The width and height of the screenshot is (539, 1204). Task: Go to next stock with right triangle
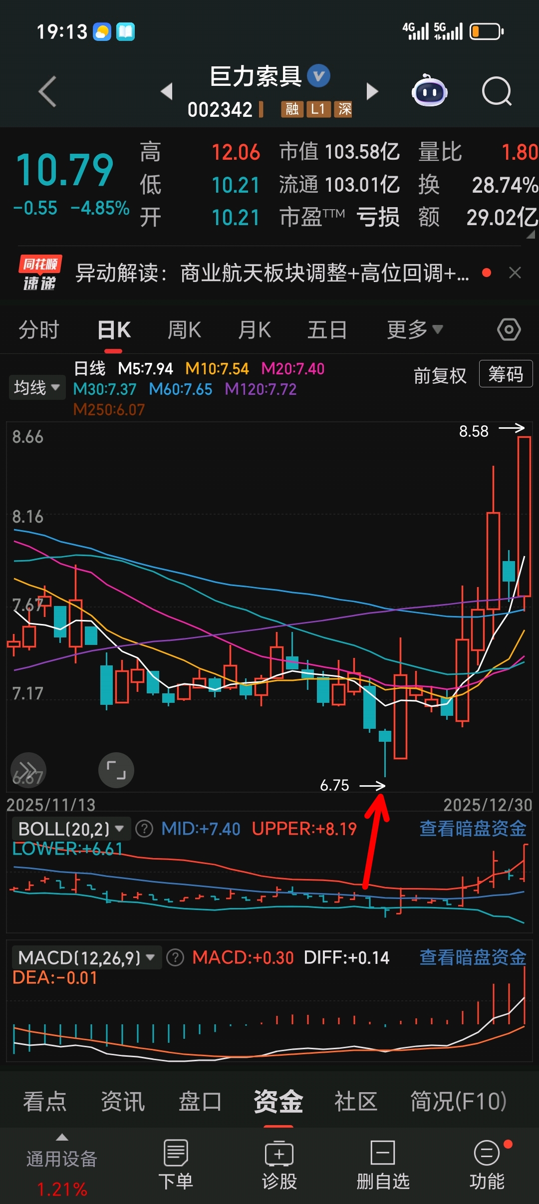click(372, 91)
